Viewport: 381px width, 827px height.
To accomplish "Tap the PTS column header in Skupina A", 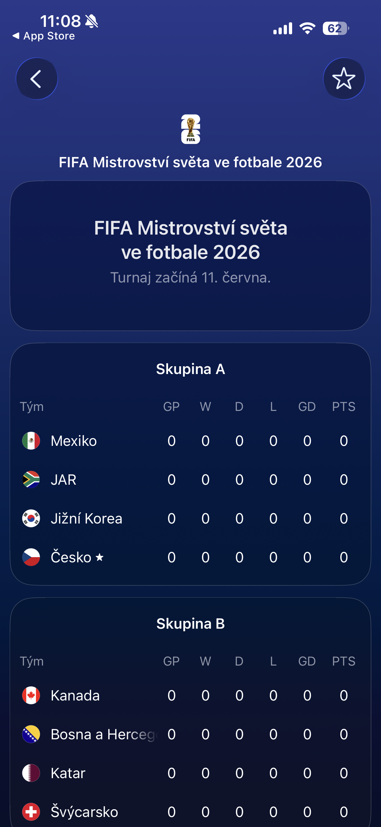I will pos(344,406).
